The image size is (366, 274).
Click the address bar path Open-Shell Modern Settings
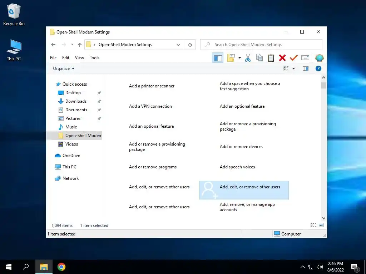point(125,45)
